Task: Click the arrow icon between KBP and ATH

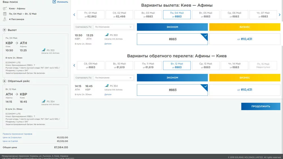Action: pyautogui.click(x=17, y=43)
